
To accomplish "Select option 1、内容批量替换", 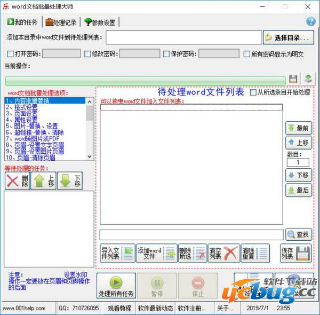I will coord(45,100).
